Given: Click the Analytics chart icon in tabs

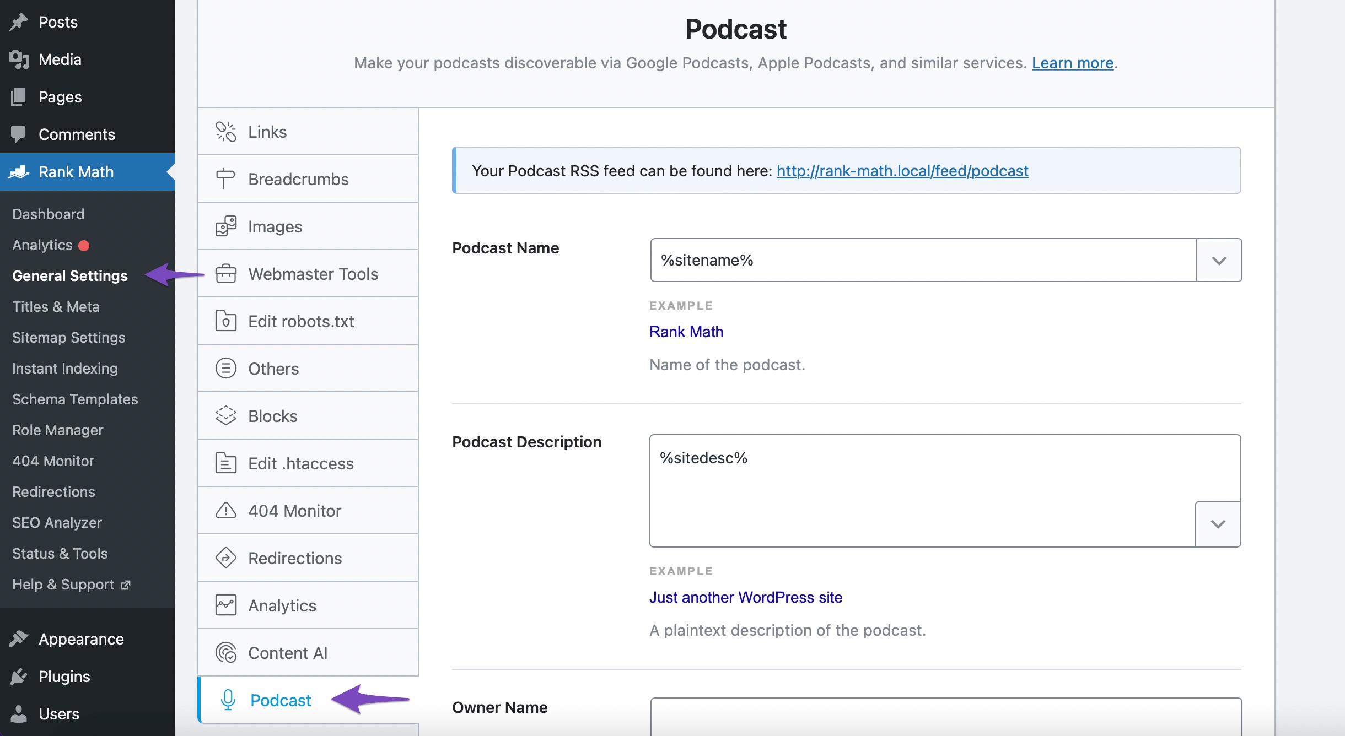Looking at the screenshot, I should point(225,605).
